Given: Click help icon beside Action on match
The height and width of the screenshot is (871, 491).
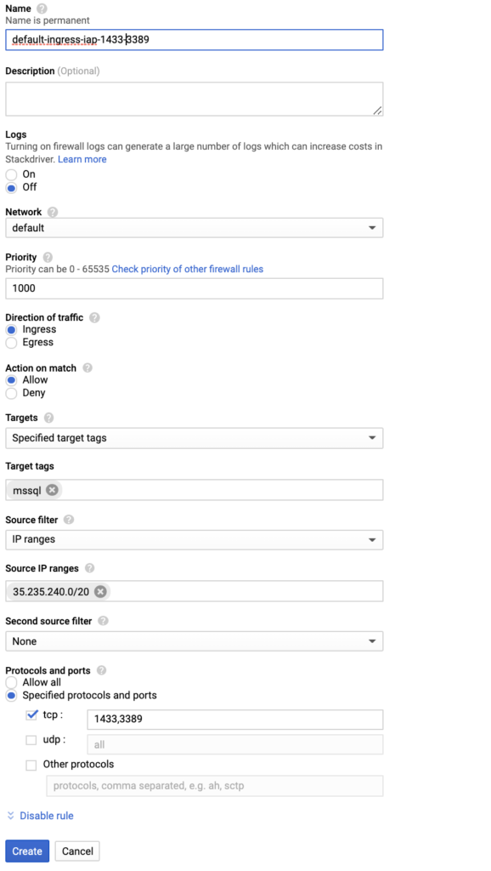Looking at the screenshot, I should click(x=87, y=367).
